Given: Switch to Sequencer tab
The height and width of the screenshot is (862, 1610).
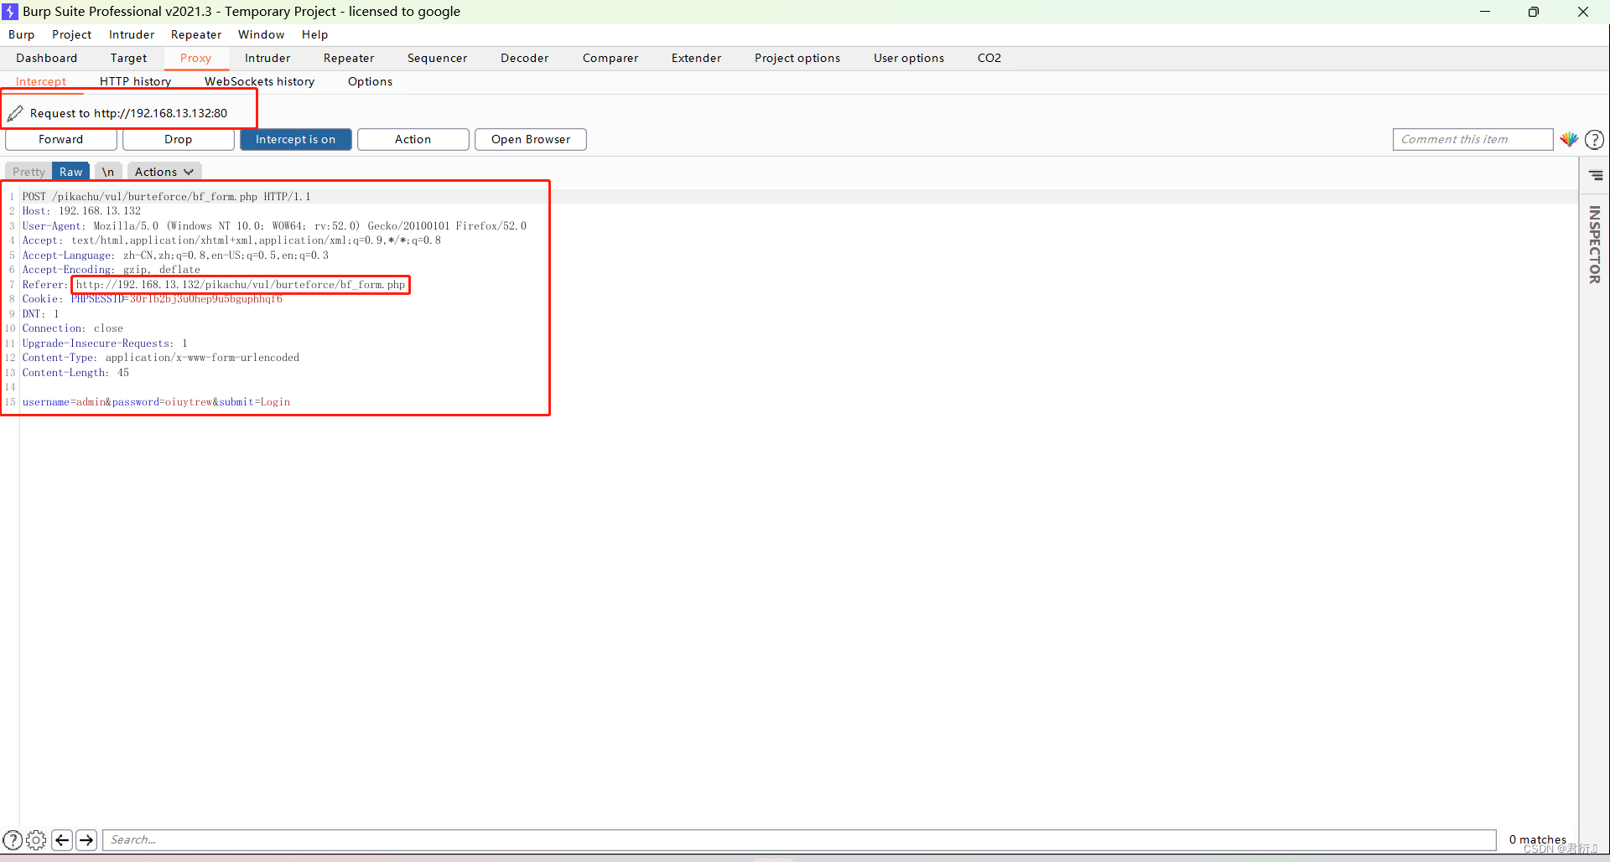Looking at the screenshot, I should (x=438, y=58).
